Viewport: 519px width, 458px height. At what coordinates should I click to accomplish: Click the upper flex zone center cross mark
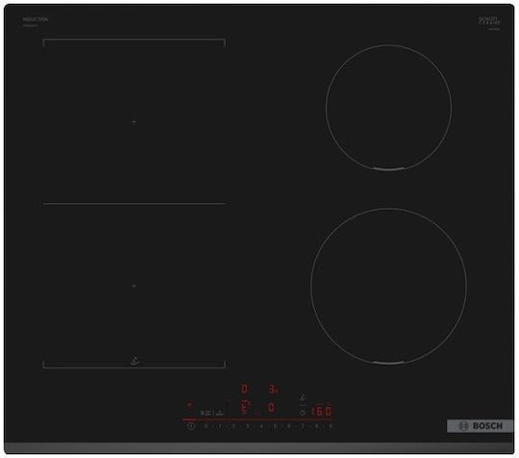click(x=134, y=121)
